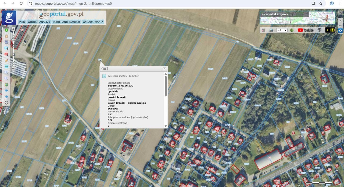This screenshot has height=187, width=344.
Task: Open the XYH coordinates tool
Action: tap(6, 66)
